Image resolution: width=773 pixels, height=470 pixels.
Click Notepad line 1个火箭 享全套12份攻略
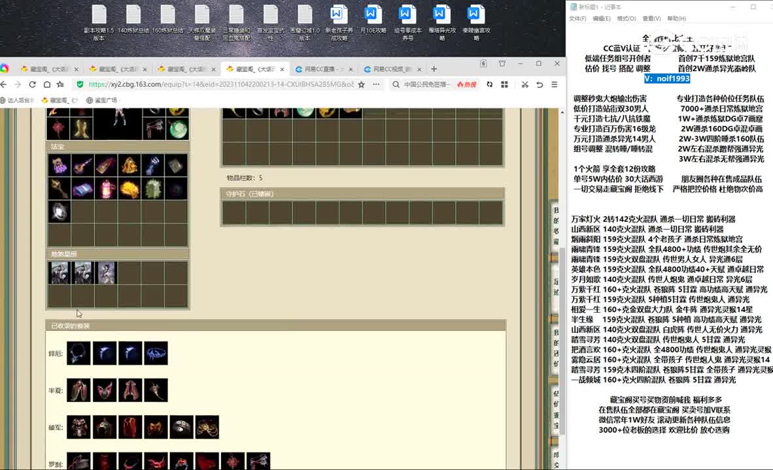click(614, 169)
